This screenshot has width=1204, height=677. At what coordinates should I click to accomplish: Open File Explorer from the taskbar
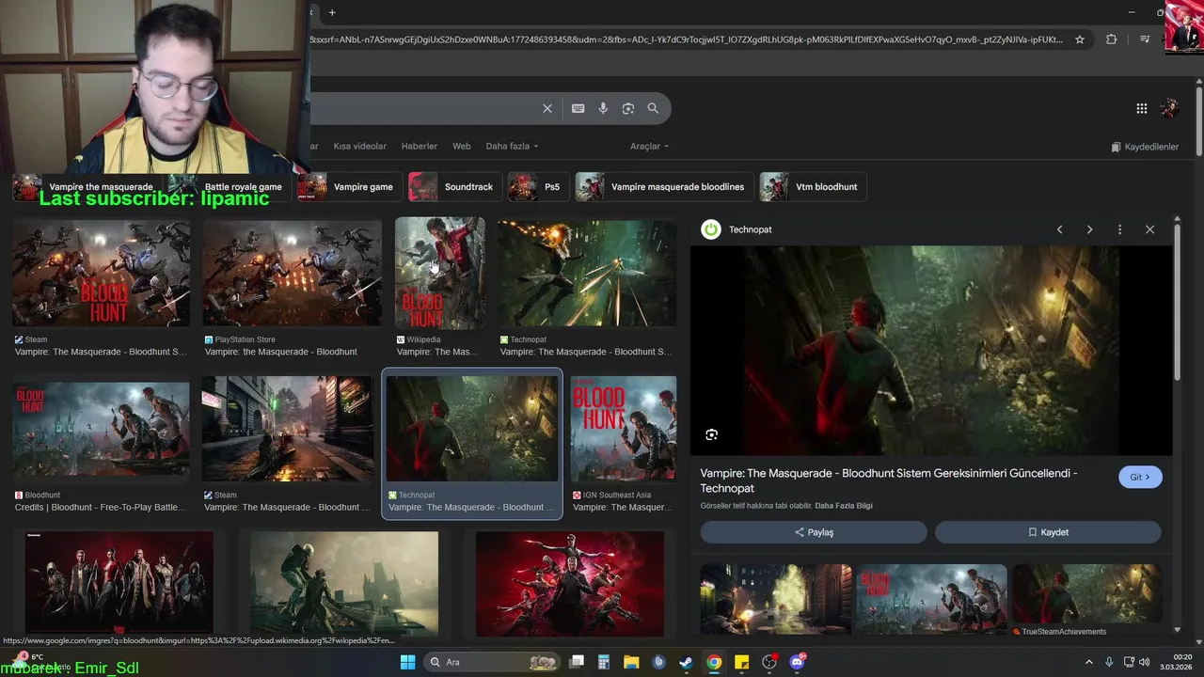click(x=631, y=662)
